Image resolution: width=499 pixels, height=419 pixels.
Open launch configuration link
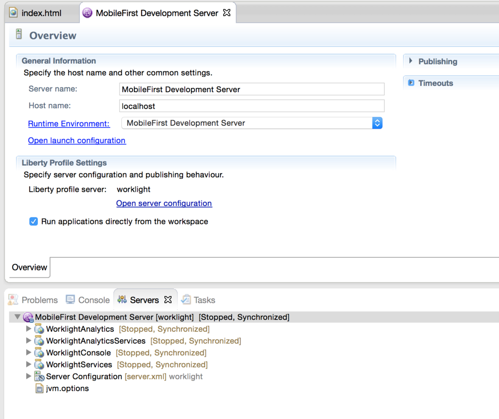pyautogui.click(x=76, y=141)
